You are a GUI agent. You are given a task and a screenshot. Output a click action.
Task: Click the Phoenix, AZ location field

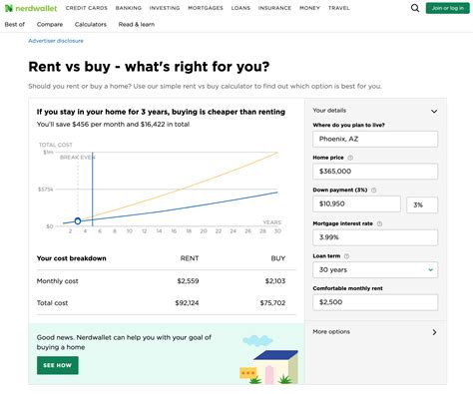click(x=375, y=139)
